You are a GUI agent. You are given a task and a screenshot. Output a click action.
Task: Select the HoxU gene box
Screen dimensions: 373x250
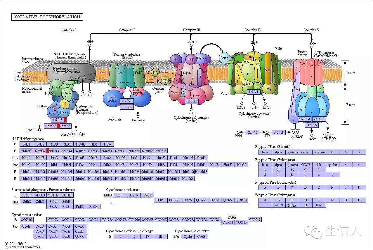[241, 165]
